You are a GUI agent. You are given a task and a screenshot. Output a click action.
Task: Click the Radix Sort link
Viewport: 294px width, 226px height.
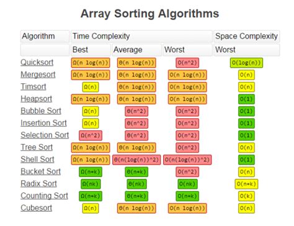(x=38, y=184)
